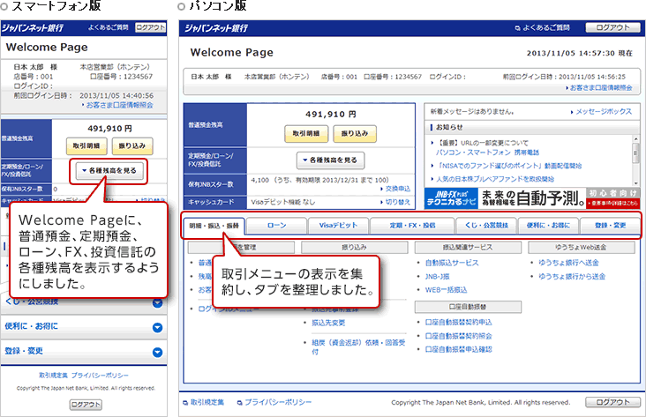Open 口座自動振替申込確認 link
The height and width of the screenshot is (417, 646).
(459, 349)
